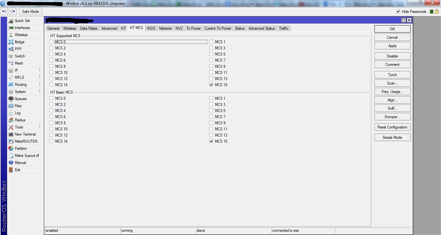Expand the Routing submenu arrow
The image size is (441, 235).
pos(40,84)
